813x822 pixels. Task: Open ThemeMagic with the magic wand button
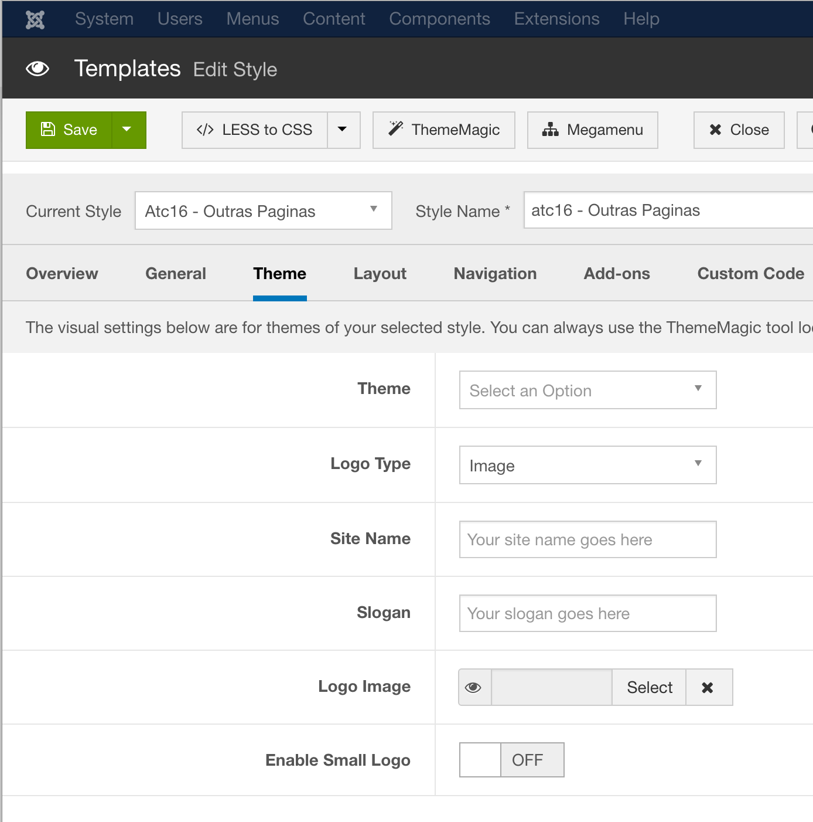coord(444,130)
